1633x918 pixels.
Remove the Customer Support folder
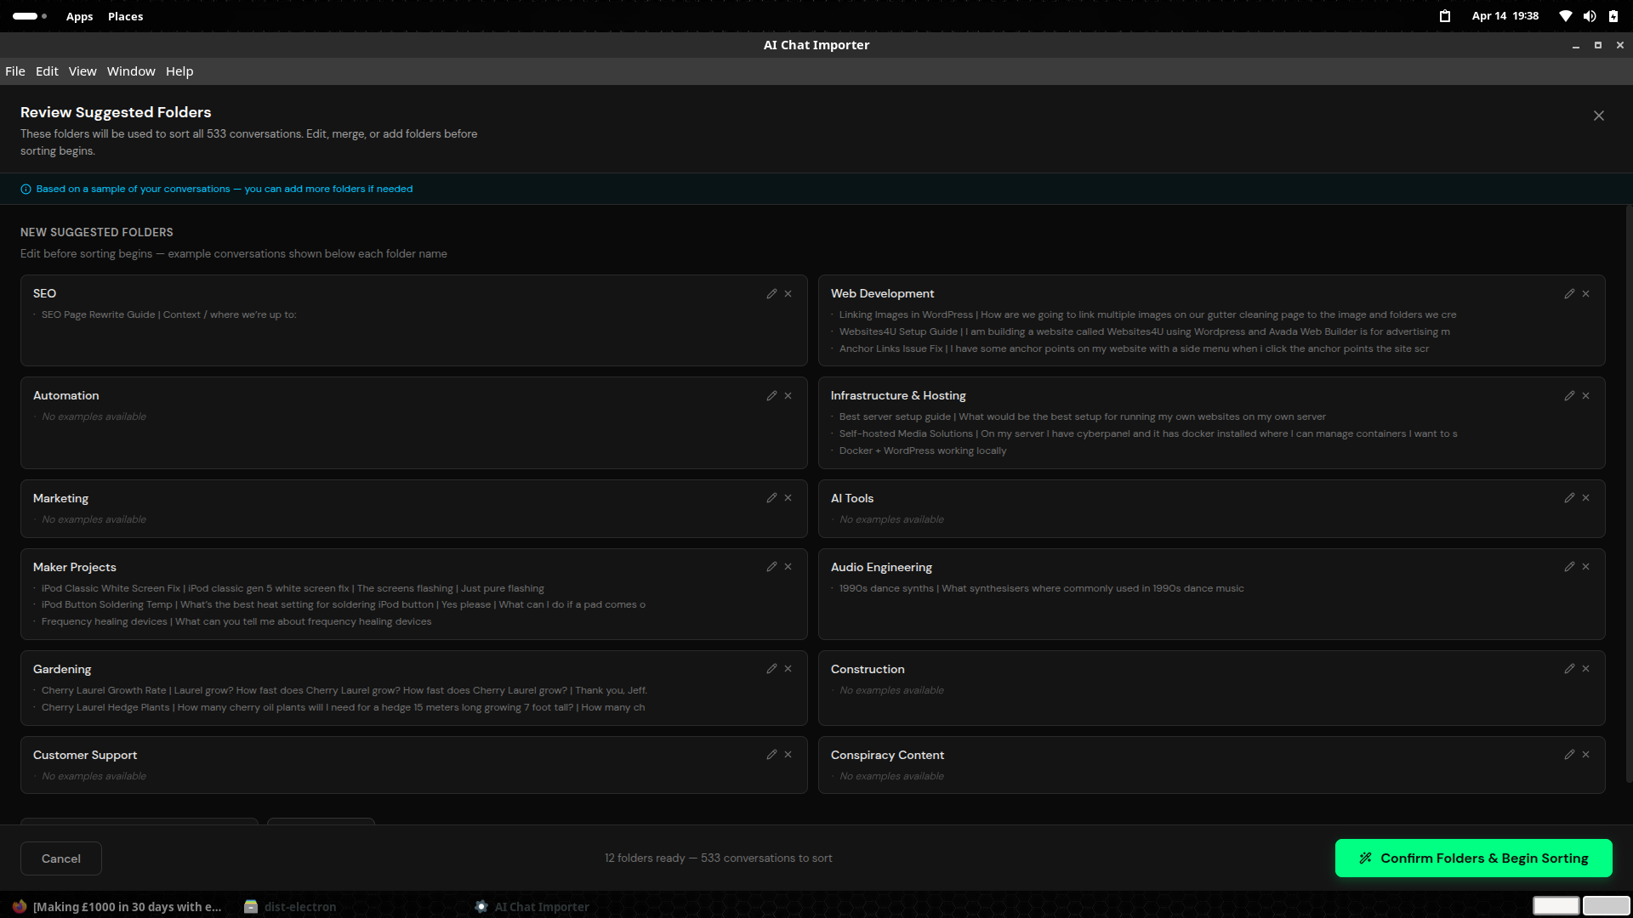[x=788, y=754]
